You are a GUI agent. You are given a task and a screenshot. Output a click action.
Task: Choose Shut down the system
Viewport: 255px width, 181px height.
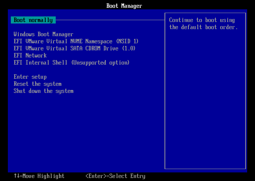(x=44, y=91)
